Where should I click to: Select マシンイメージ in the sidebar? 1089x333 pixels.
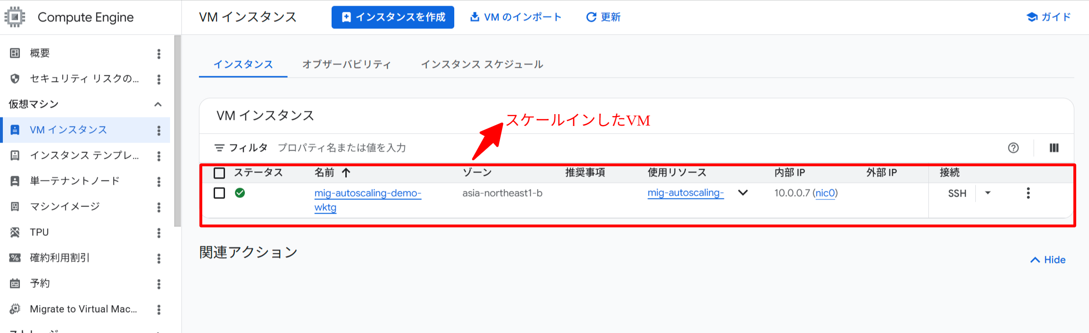(x=65, y=207)
